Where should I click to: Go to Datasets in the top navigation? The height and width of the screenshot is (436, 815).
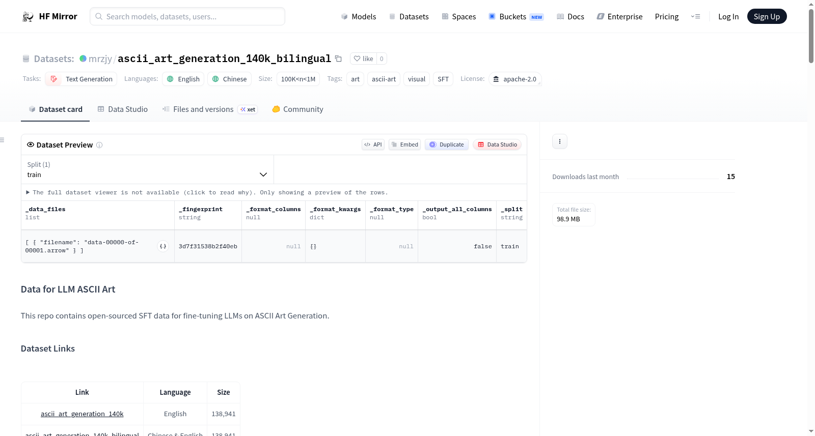[x=409, y=17]
